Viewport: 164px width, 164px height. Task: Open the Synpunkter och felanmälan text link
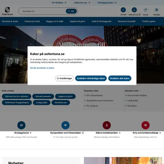click(67, 133)
